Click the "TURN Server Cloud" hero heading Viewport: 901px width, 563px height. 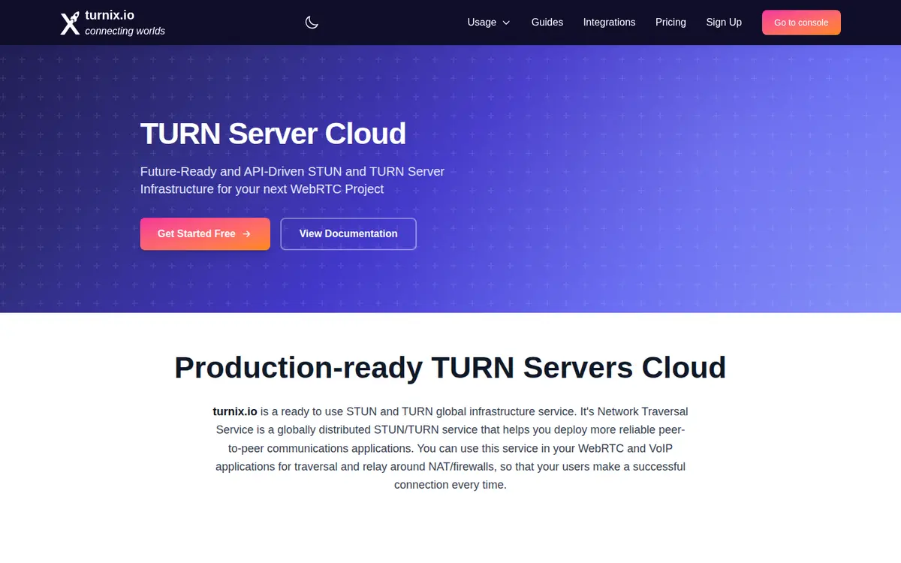(x=273, y=134)
